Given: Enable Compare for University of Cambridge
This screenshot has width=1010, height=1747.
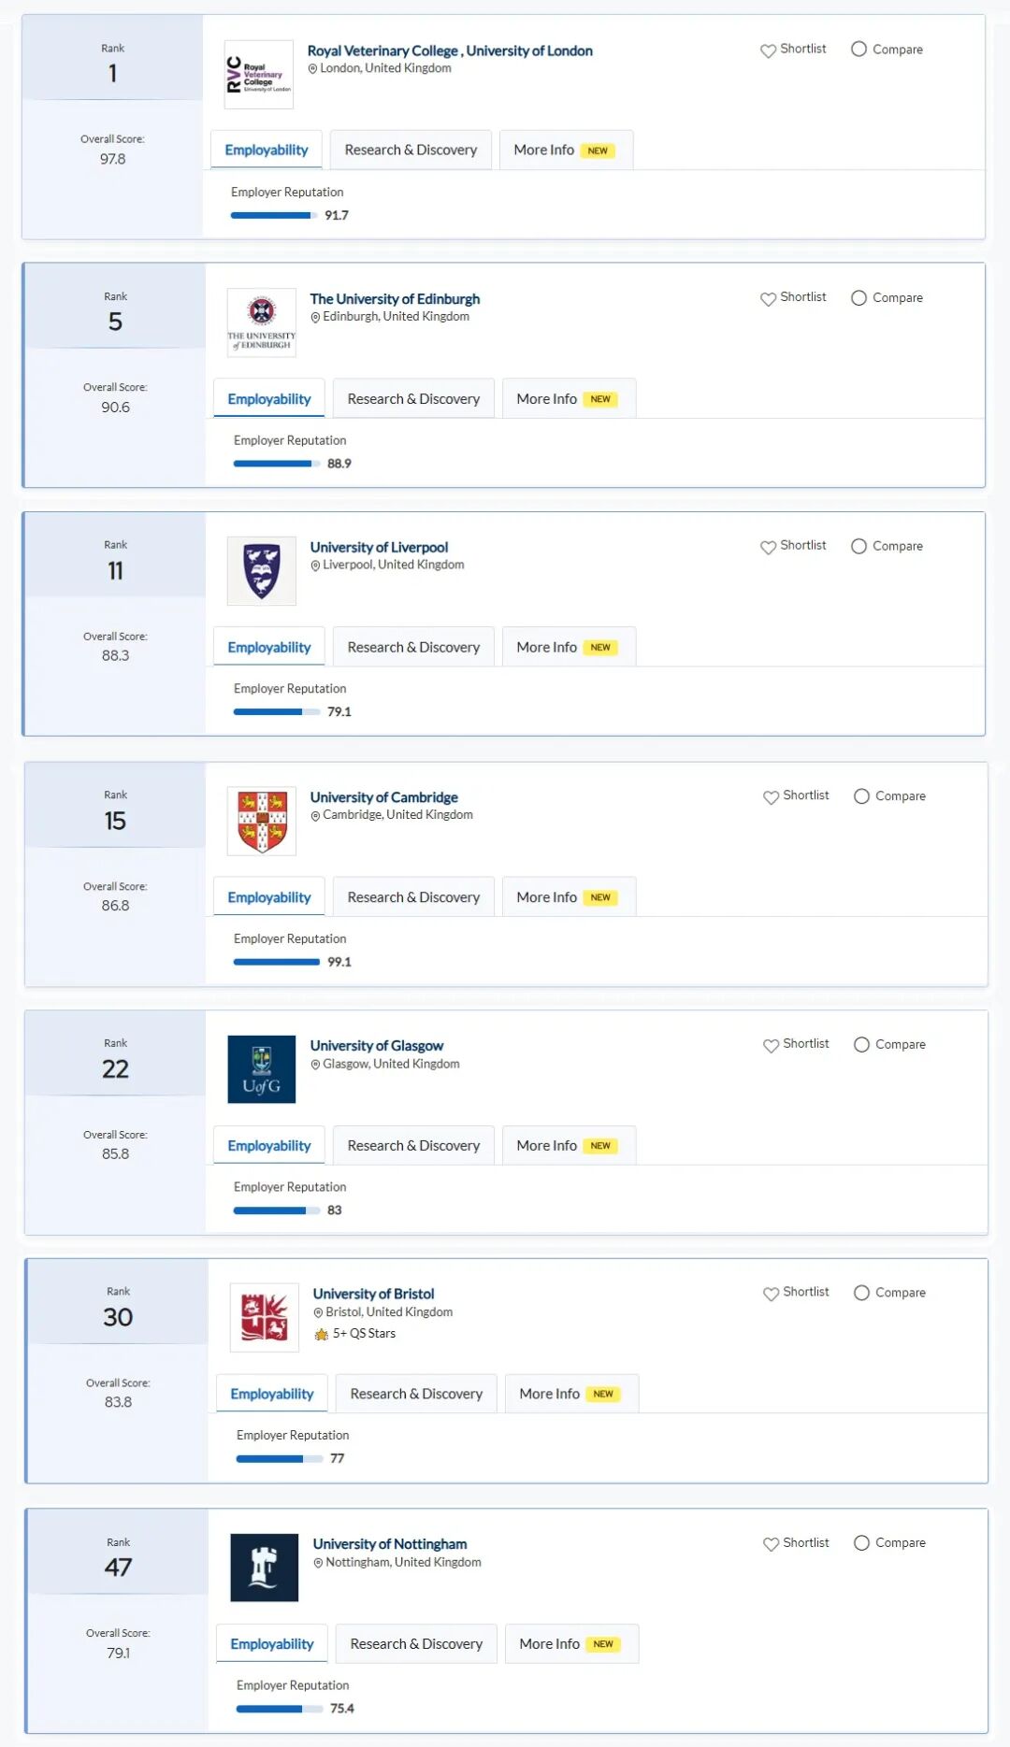Looking at the screenshot, I should coord(861,796).
